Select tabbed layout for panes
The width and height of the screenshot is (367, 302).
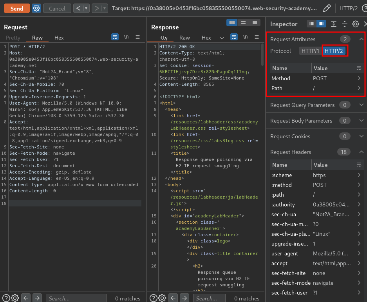point(255,22)
